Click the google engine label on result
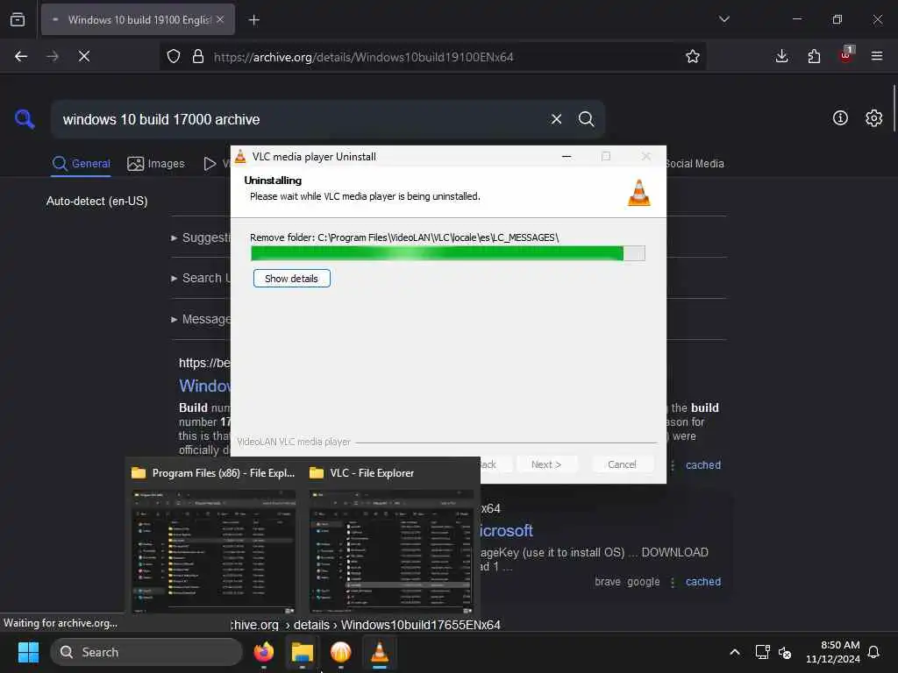Screen dimensions: 898x673 click(x=643, y=582)
